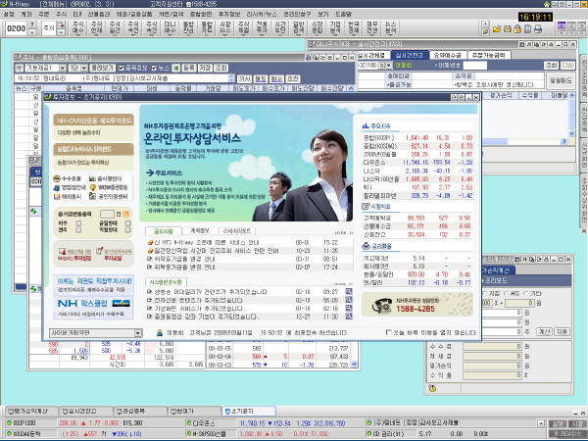Click the 비밀번호 password input field

[x=475, y=66]
